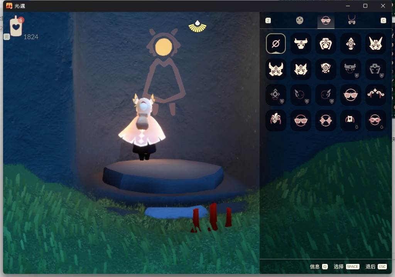Image resolution: width=395 pixels, height=277 pixels.
Task: Equip the sunglasses next to the sparkle ornament
Action: (351, 95)
